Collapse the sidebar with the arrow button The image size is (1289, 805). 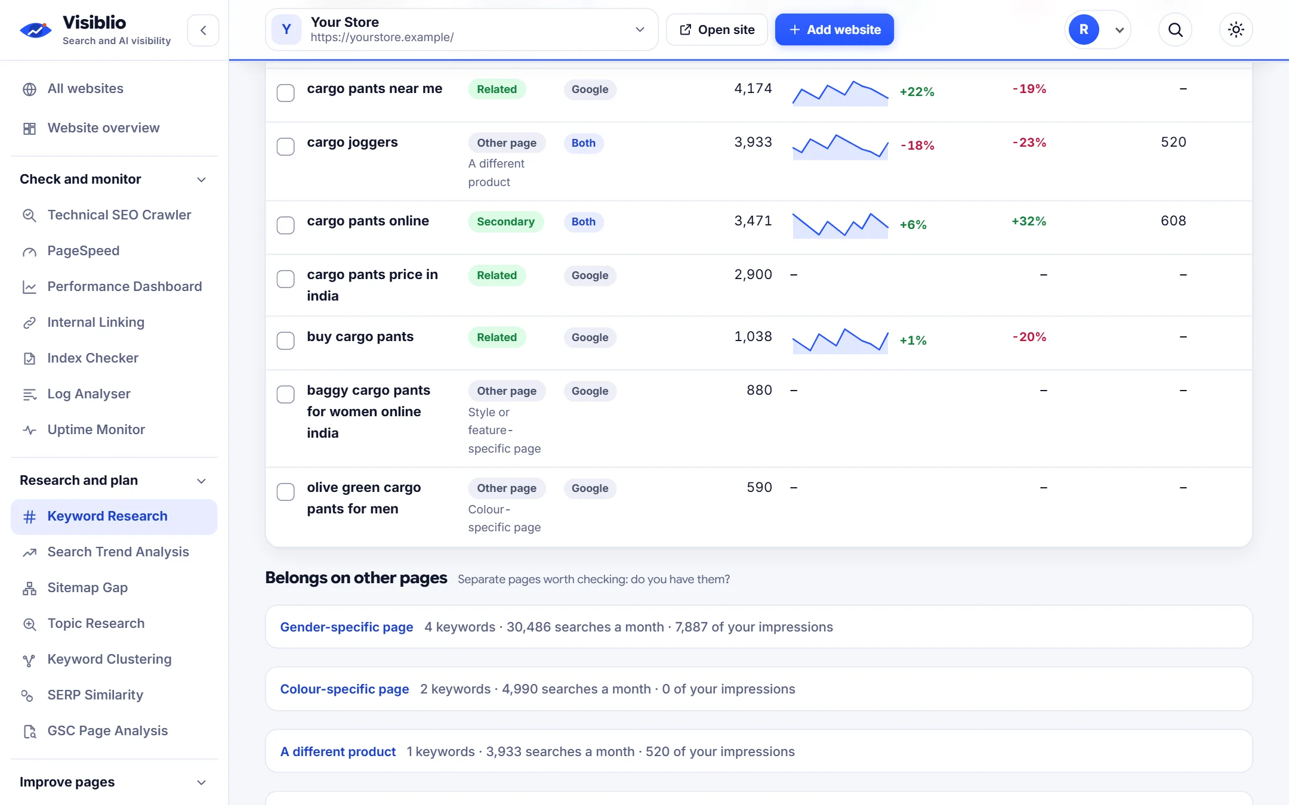(x=203, y=30)
